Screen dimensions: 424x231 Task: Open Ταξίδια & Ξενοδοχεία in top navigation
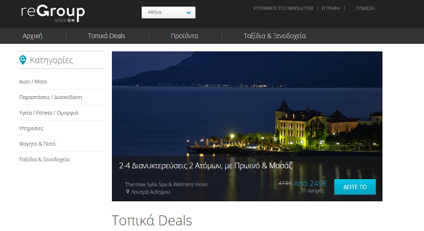(275, 36)
